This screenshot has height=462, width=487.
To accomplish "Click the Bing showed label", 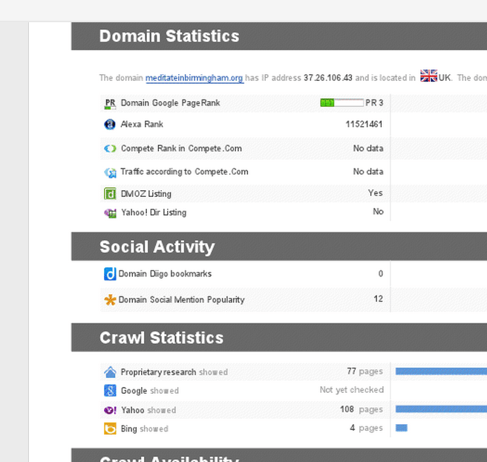I will coord(145,429).
